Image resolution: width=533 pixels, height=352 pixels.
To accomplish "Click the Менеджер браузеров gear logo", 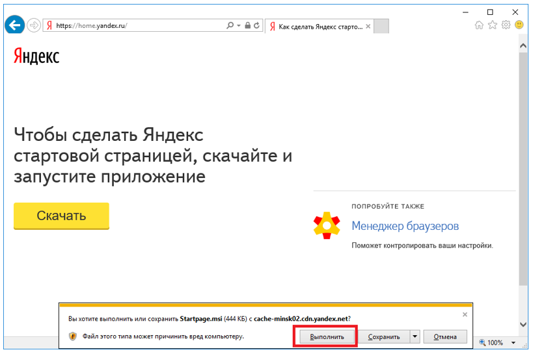I will click(327, 225).
